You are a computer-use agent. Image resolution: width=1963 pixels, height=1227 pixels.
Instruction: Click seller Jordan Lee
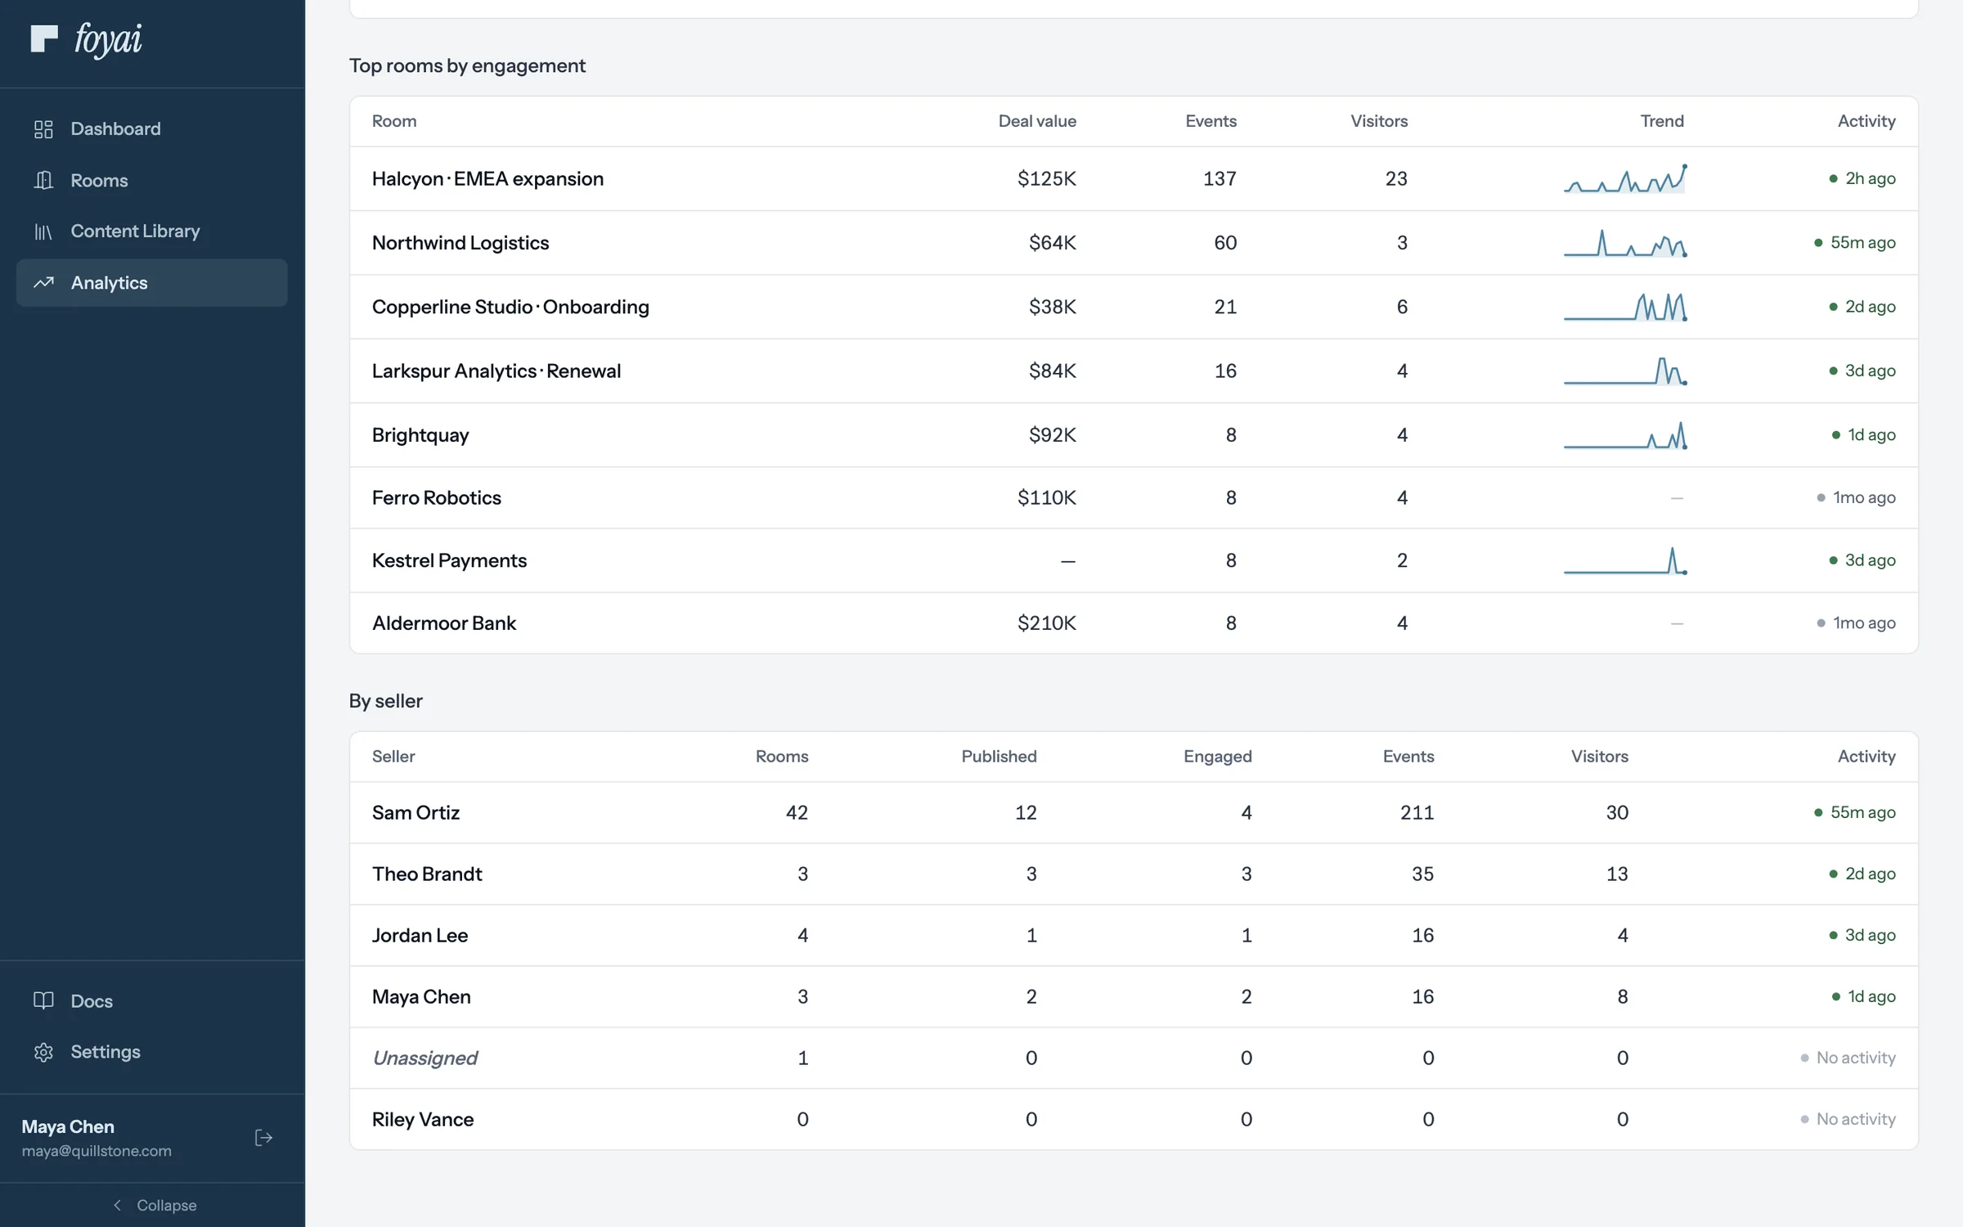tap(420, 935)
